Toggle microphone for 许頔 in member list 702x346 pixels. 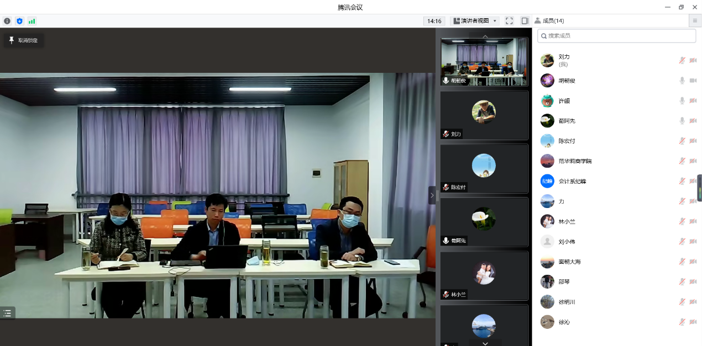pos(682,101)
